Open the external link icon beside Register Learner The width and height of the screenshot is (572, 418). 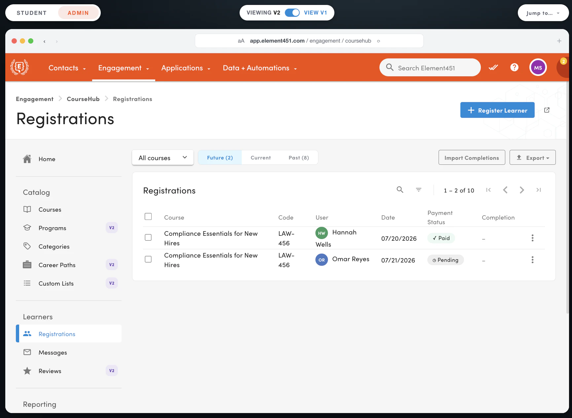[547, 110]
